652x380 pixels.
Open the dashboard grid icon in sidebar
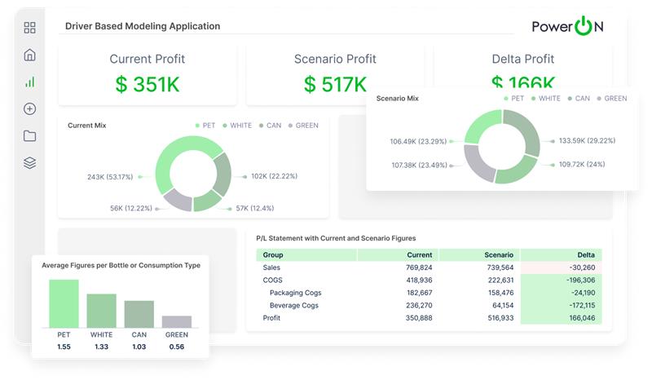(x=30, y=28)
